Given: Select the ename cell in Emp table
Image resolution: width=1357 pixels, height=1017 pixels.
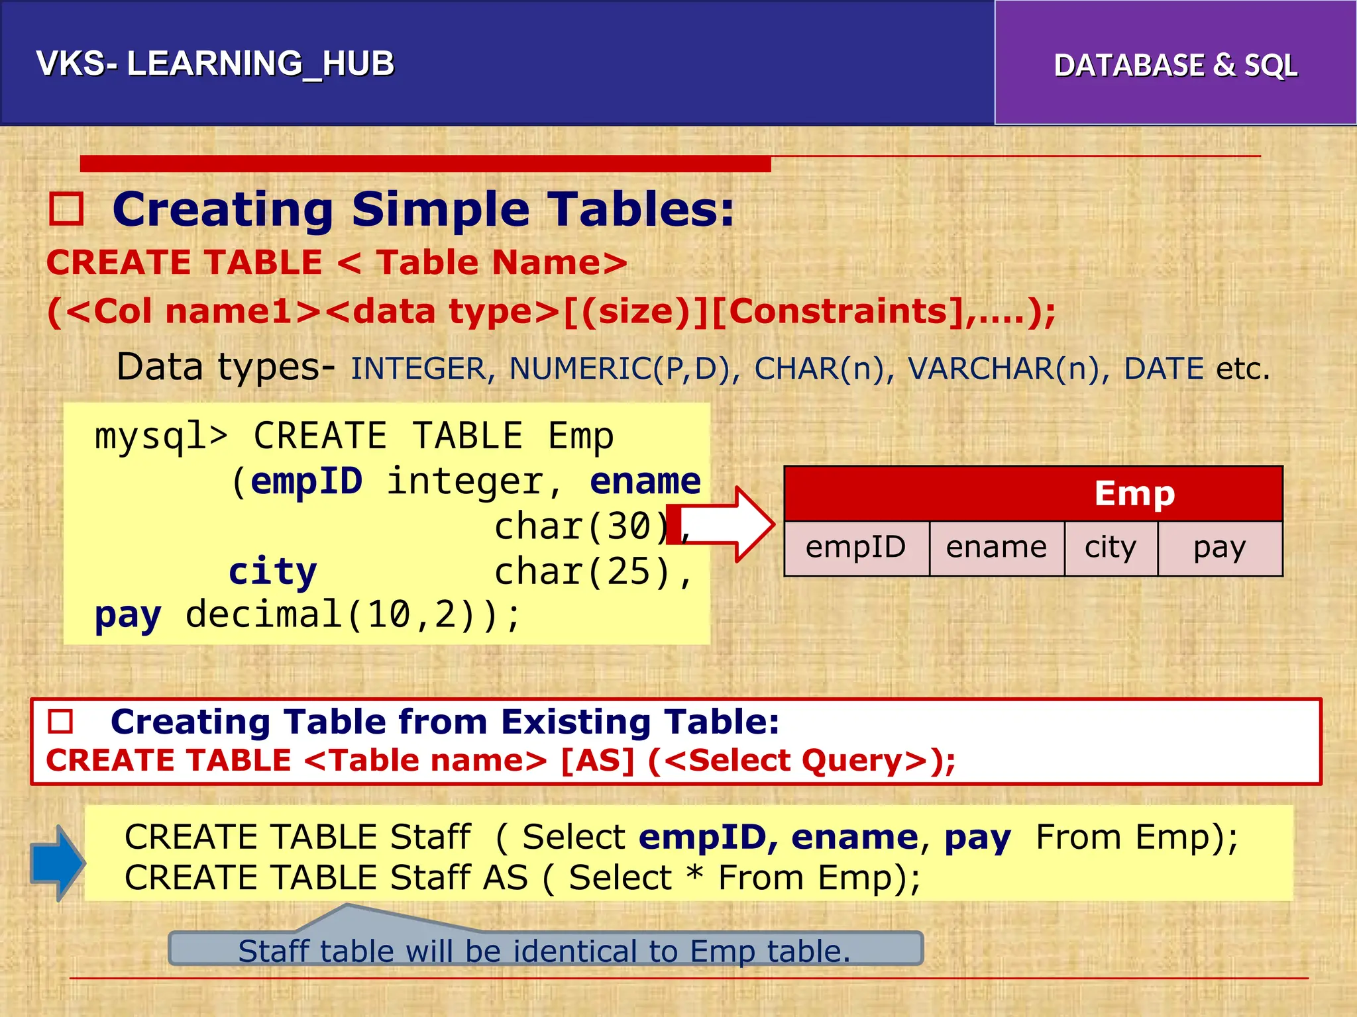Looking at the screenshot, I should pyautogui.click(x=997, y=548).
